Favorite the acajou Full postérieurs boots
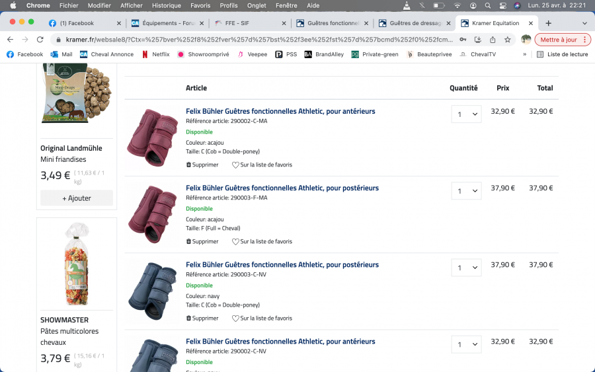This screenshot has width=595, height=372. click(262, 241)
